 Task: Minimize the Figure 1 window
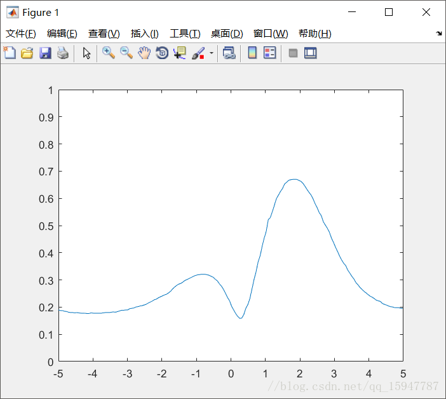pyautogui.click(x=352, y=12)
